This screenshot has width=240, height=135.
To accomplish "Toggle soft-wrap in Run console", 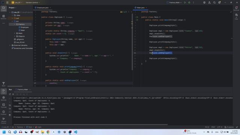I will click(x=10, y=105).
